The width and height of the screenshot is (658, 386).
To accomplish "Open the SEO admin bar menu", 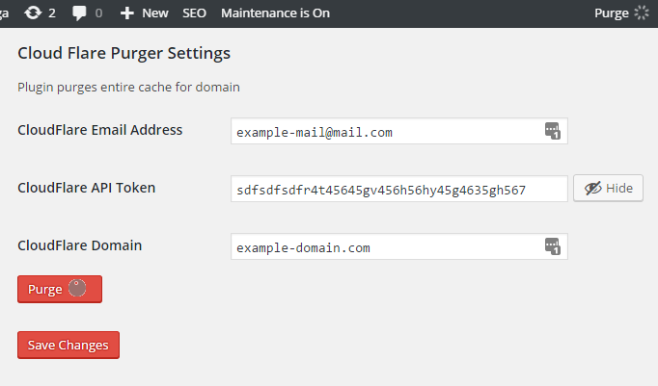I will click(x=195, y=13).
